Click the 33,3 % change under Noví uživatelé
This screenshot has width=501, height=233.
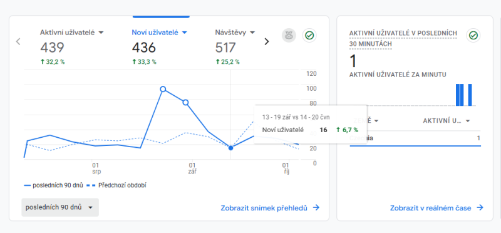144,61
